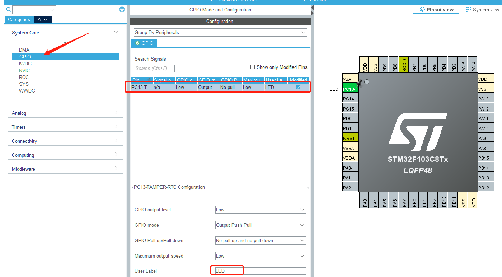Click the PA0 pin on chip
The width and height of the screenshot is (502, 277).
351,168
